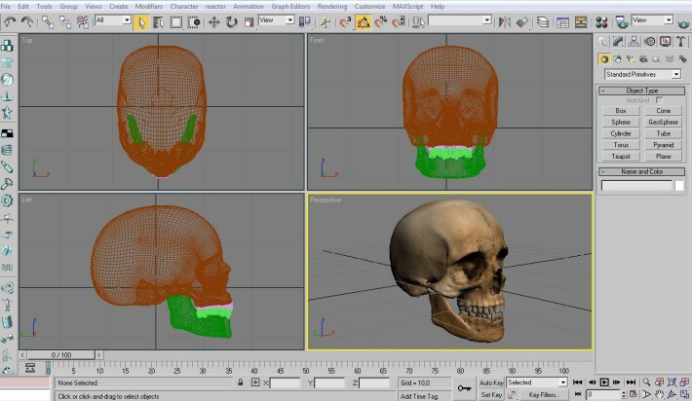Toggle Auto Key animation mode

tap(491, 383)
